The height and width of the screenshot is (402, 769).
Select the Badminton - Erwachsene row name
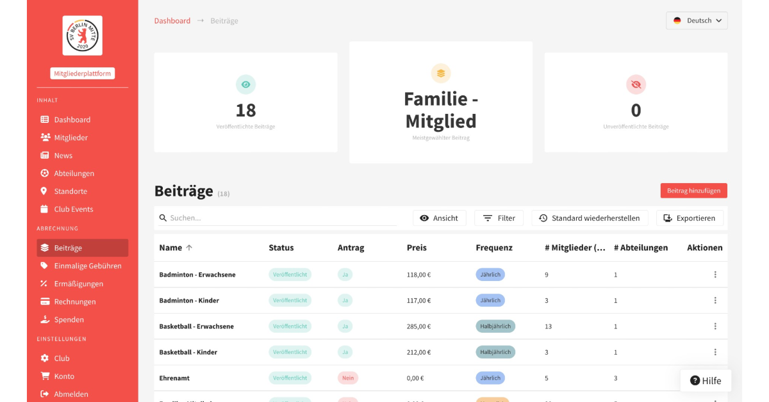pyautogui.click(x=197, y=275)
